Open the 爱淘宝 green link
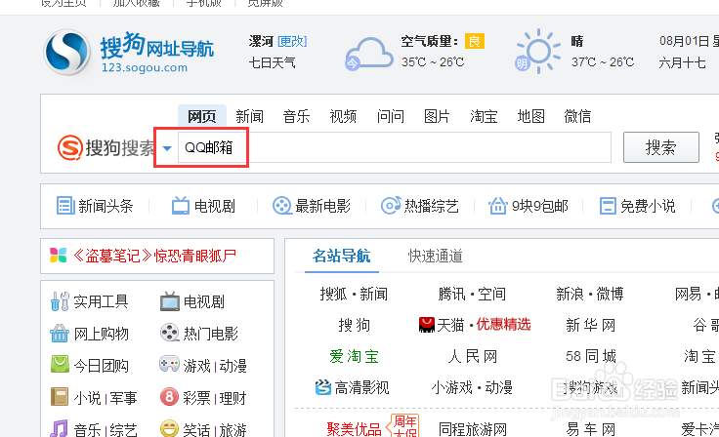The image size is (719, 437). pos(354,356)
